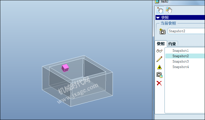Select Snapshot1 in the list
The height and width of the screenshot is (120, 205).
coord(180,51)
